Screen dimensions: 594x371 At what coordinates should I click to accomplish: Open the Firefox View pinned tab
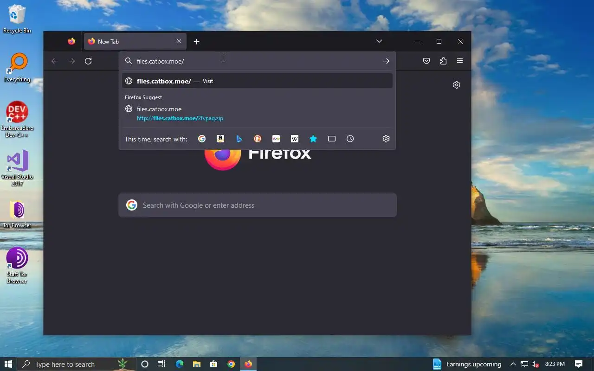pos(71,41)
